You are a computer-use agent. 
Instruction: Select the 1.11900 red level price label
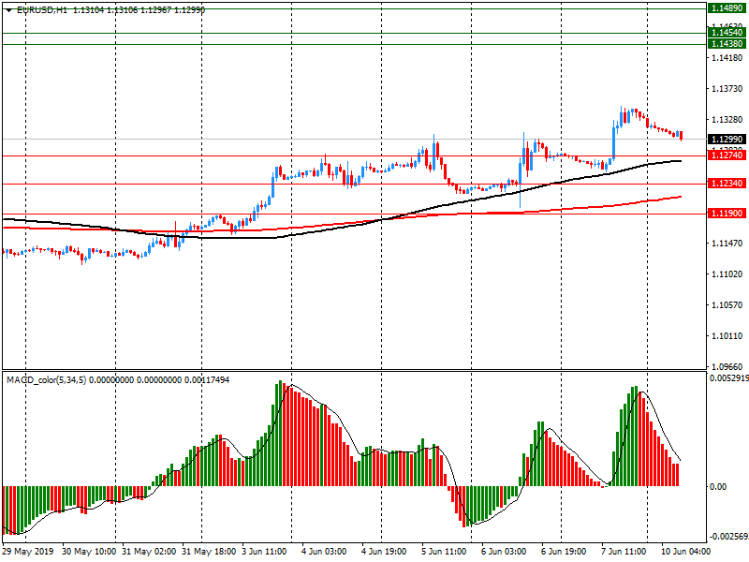point(727,214)
